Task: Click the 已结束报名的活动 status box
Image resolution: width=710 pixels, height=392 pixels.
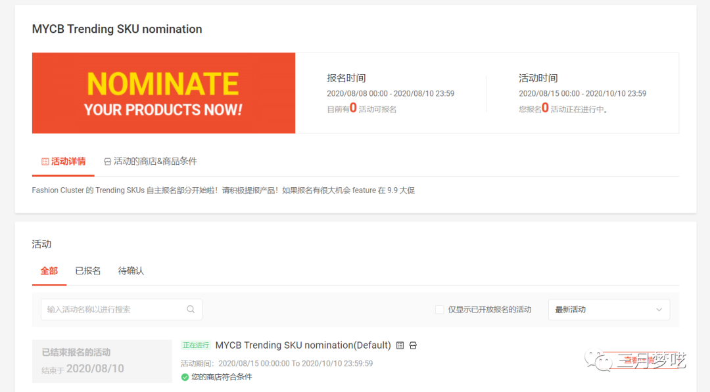Action: point(102,360)
